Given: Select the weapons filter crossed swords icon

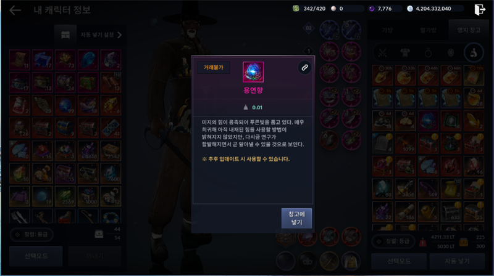Looking at the screenshot, I should coord(382,53).
